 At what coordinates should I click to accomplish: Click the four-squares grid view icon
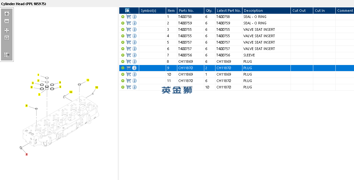tap(7, 30)
